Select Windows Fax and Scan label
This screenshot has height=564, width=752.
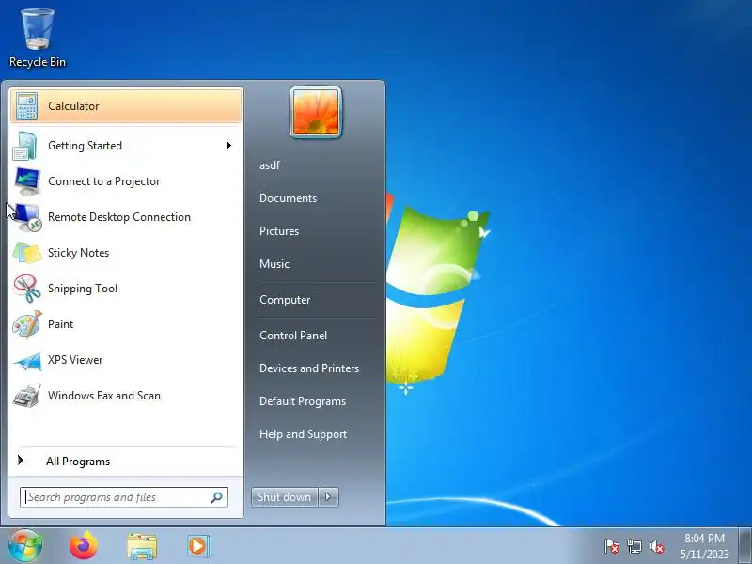pos(104,396)
